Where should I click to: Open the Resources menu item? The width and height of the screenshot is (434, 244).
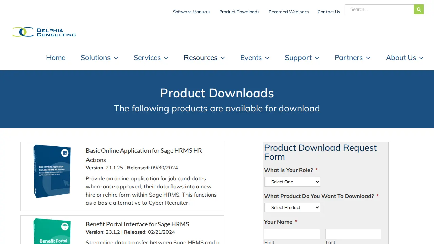201,58
